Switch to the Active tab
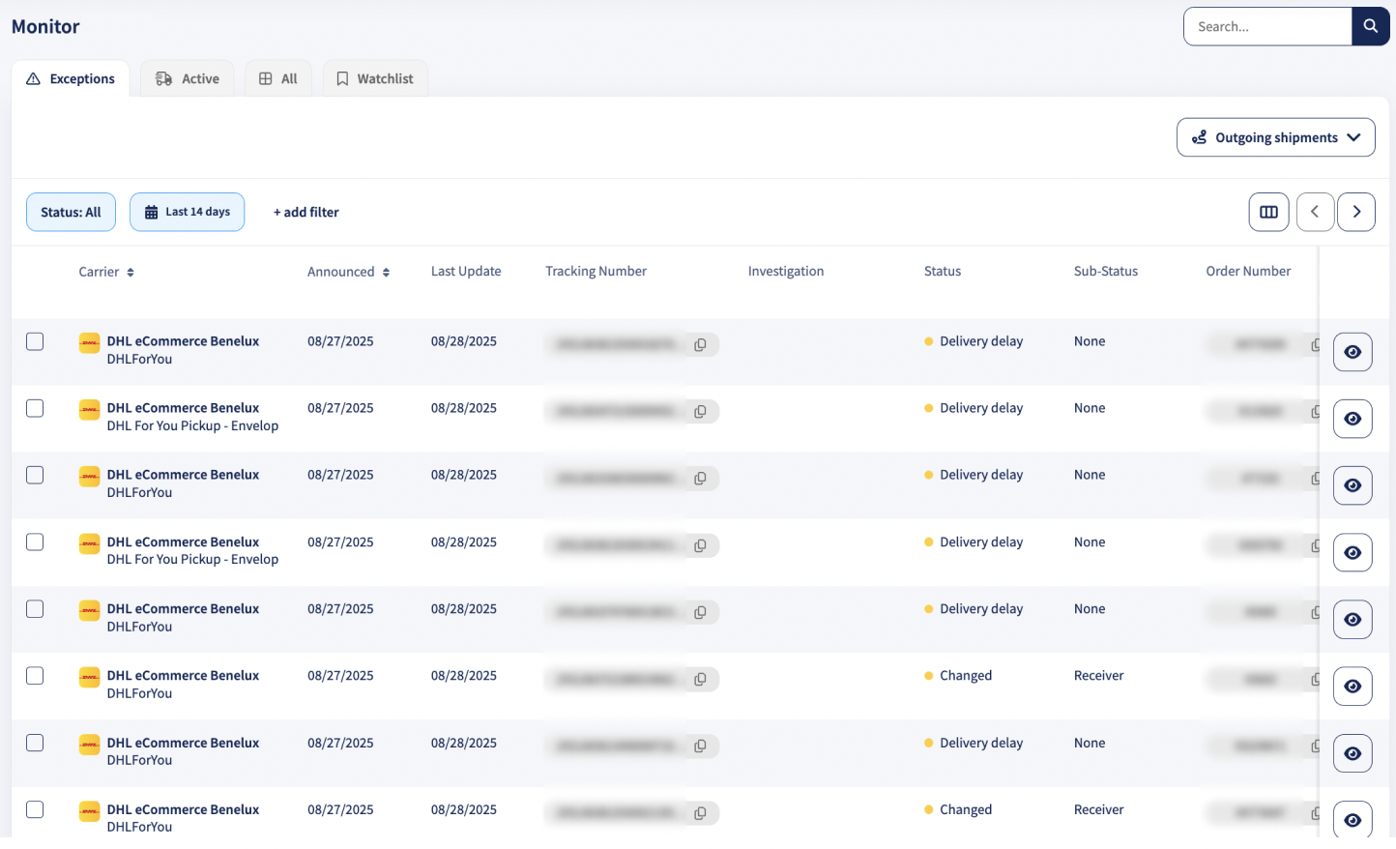This screenshot has height=849, width=1396. pos(188,78)
